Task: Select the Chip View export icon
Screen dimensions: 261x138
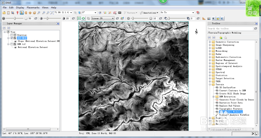Action: 13,13
